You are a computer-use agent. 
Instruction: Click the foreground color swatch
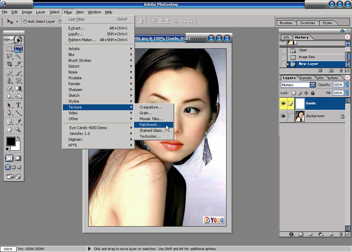[11, 141]
